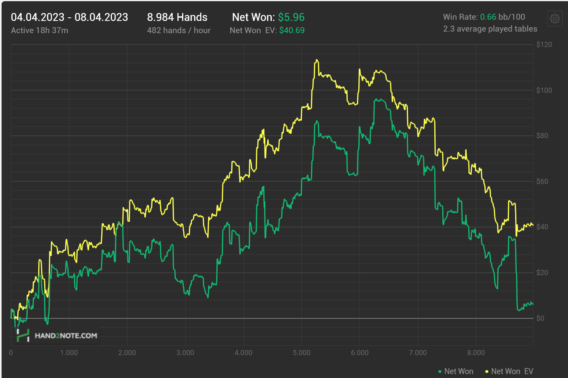The image size is (568, 378).
Task: Click the Active 18h 37m text
Action: pos(39,30)
